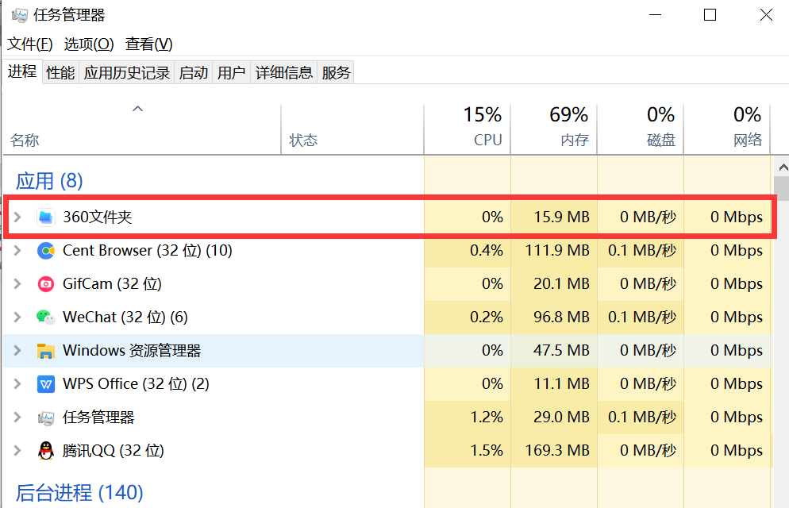Expand the 腾讯QQ process entry
This screenshot has height=508, width=789.
(x=17, y=451)
